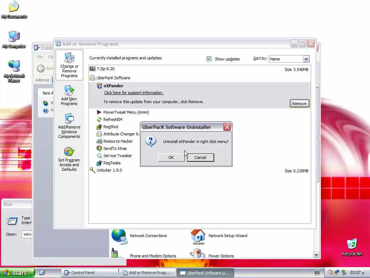This screenshot has height=278, width=370.
Task: Open the Recycle Bin desktop icon
Action: click(352, 247)
